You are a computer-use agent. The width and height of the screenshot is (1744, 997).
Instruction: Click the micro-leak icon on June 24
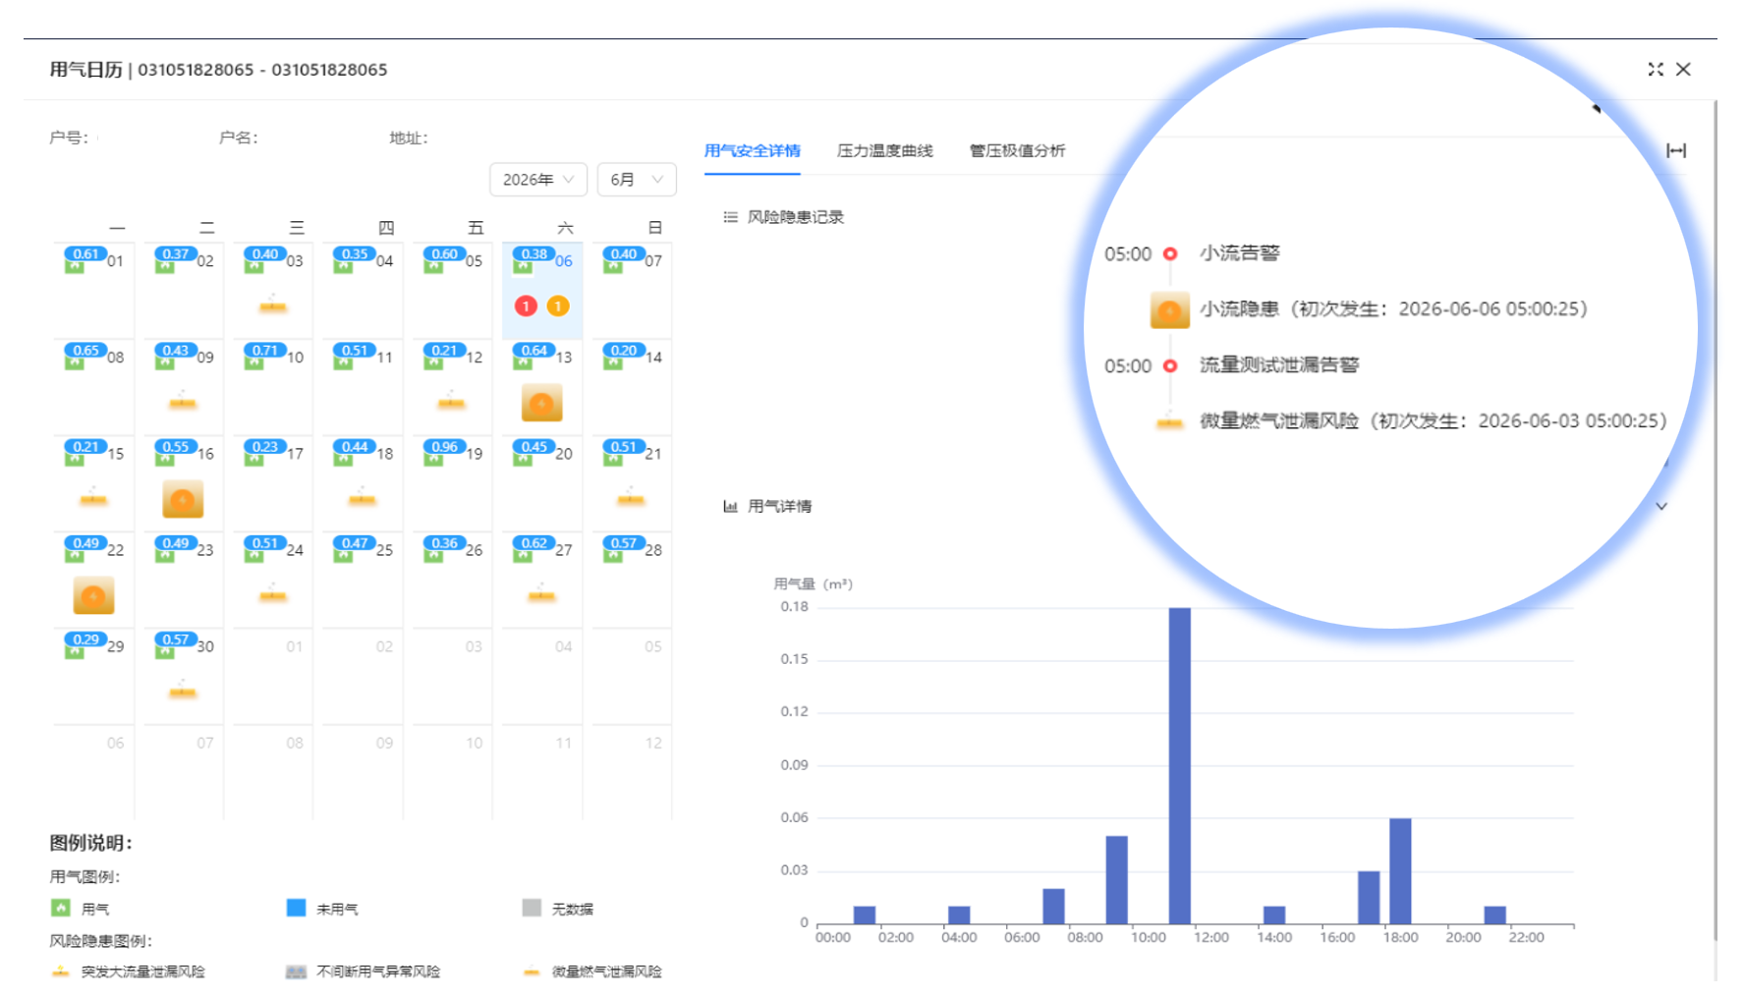pyautogui.click(x=272, y=594)
